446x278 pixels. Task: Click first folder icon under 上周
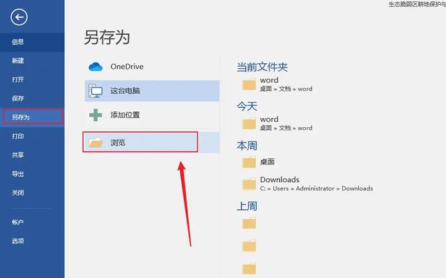coord(249,223)
